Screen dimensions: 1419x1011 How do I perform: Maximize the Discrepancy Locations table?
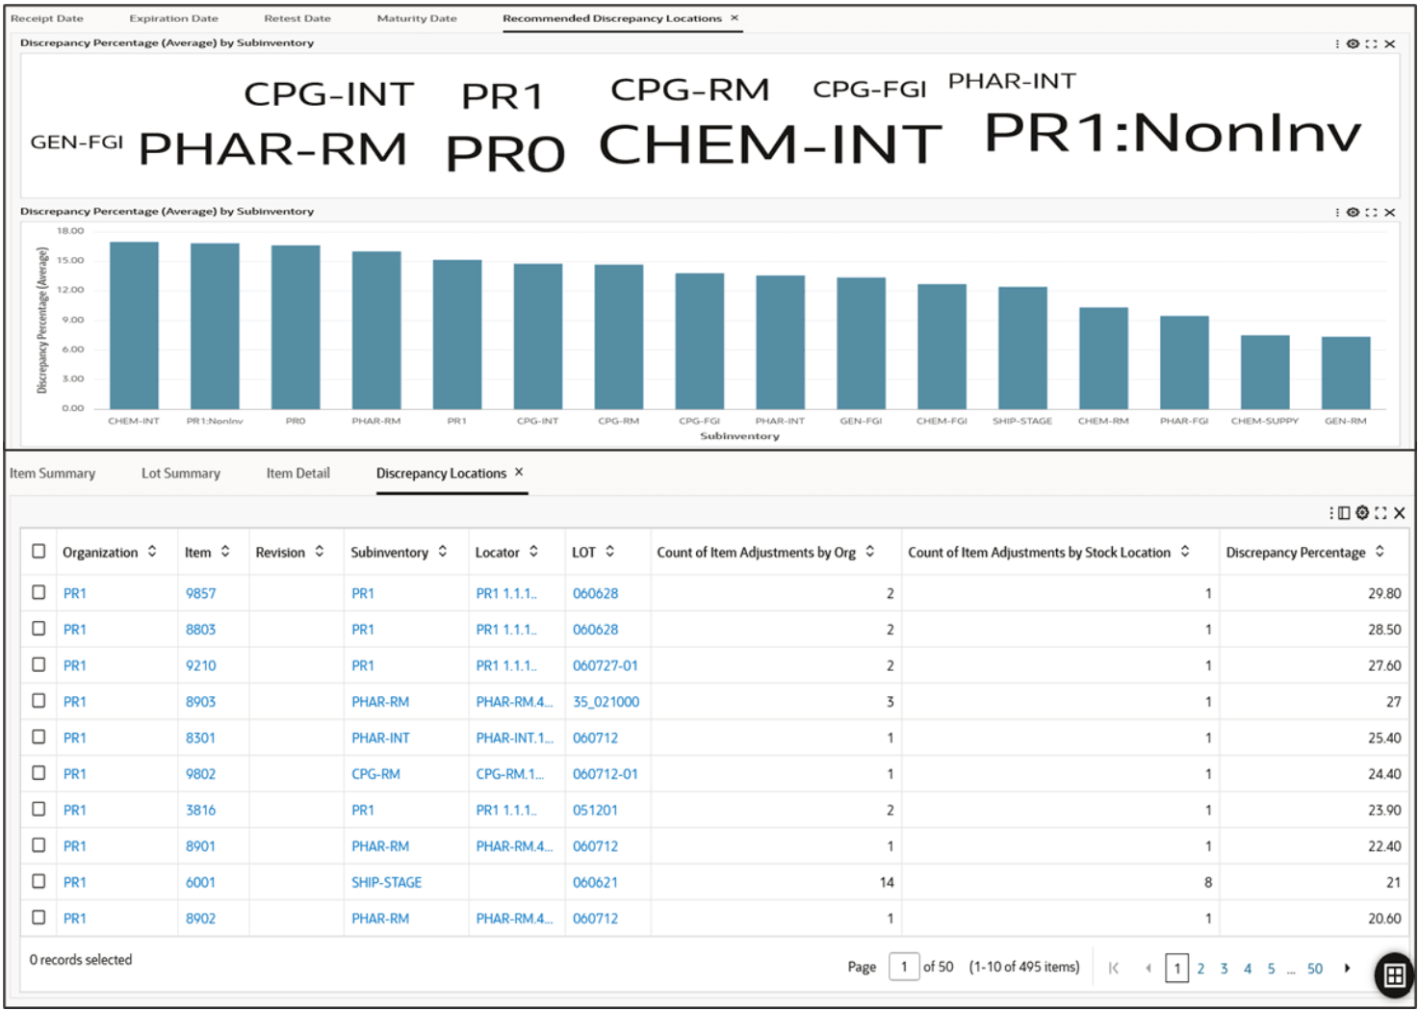(1380, 513)
